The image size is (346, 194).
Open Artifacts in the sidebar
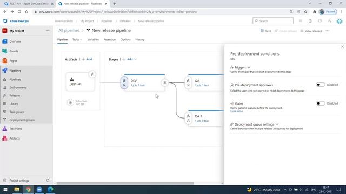(15, 138)
